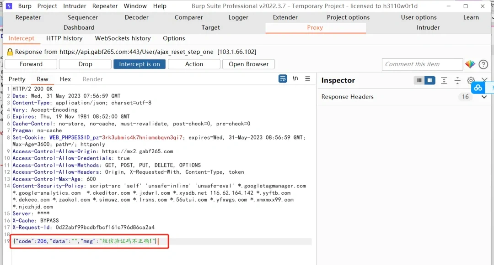
Task: Click the HTTP/2 200 OK status line
Action: [32, 89]
